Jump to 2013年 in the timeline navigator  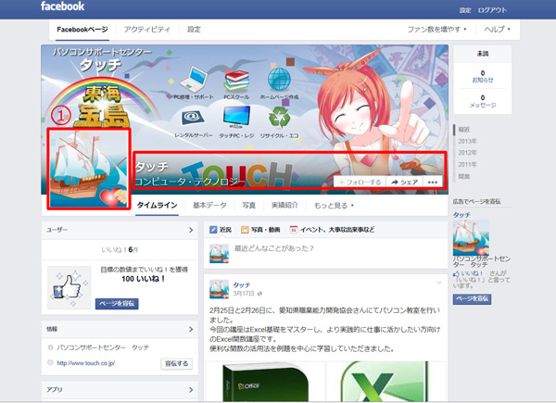(467, 141)
